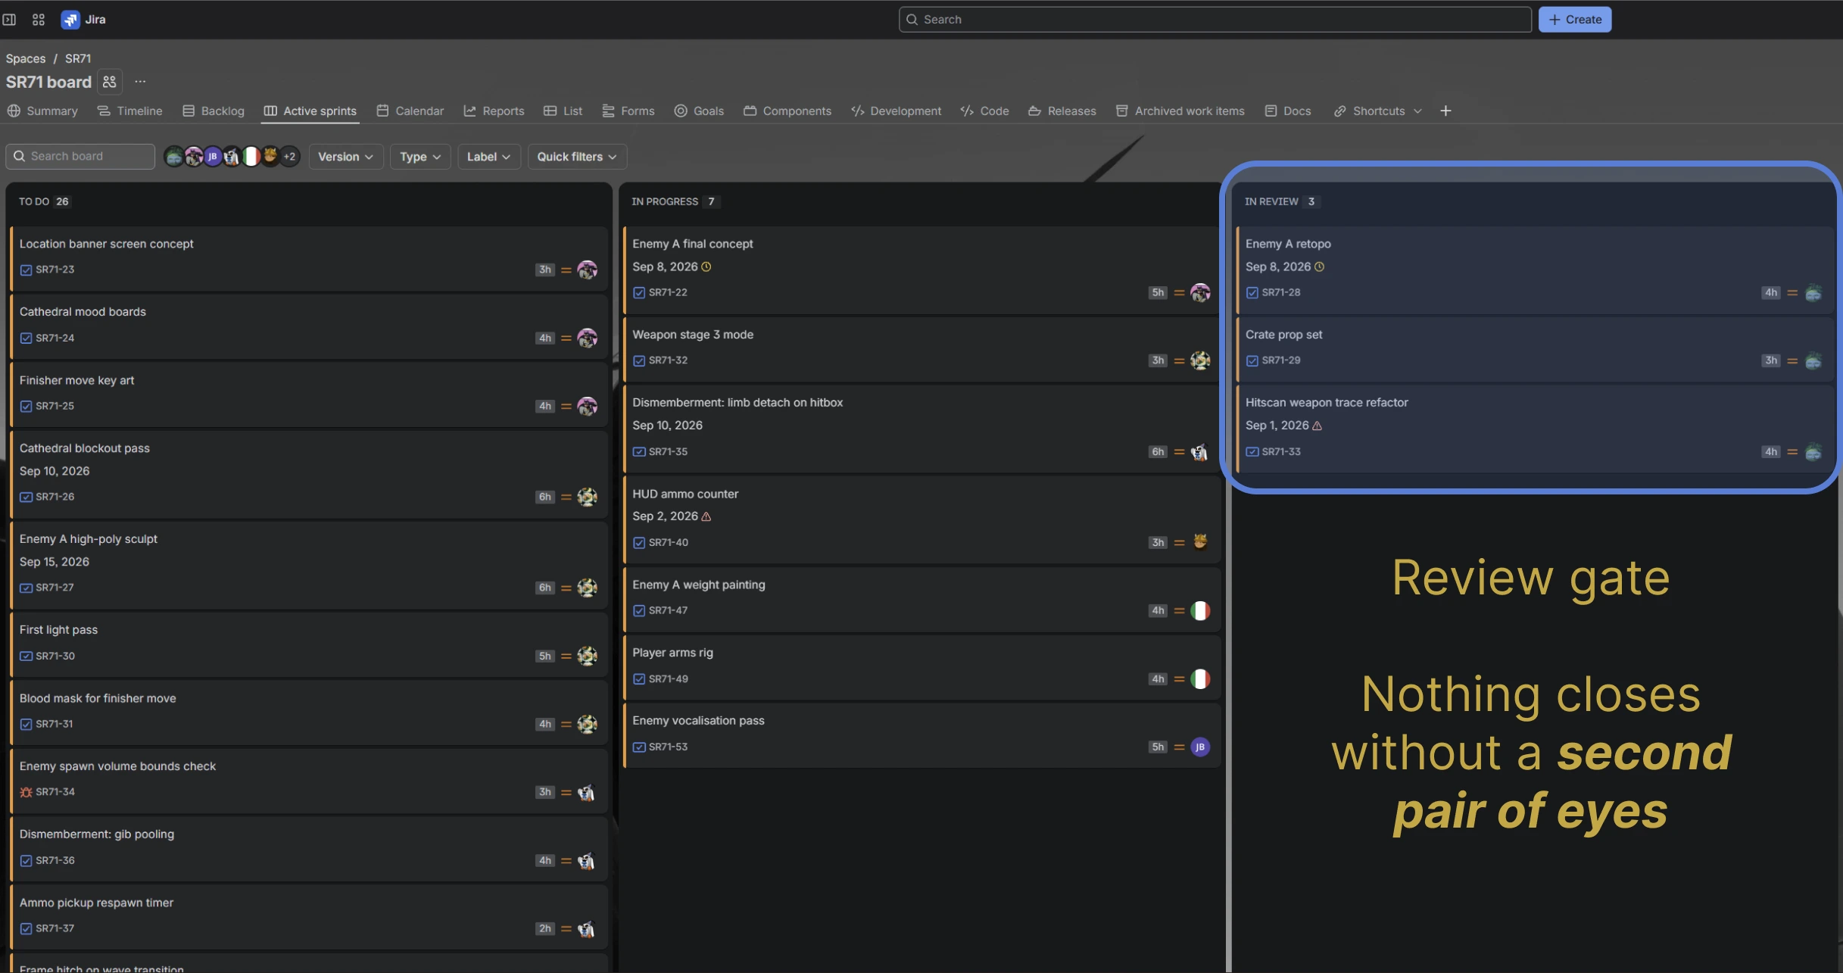The image size is (1843, 973).
Task: Click task checkbox icon on SR71-47
Action: pos(639,610)
